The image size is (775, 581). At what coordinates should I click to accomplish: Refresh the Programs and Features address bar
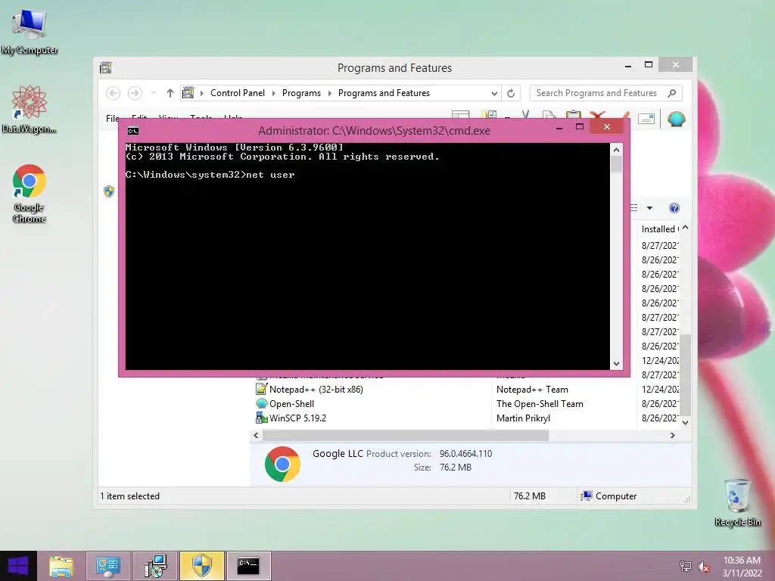coord(511,93)
